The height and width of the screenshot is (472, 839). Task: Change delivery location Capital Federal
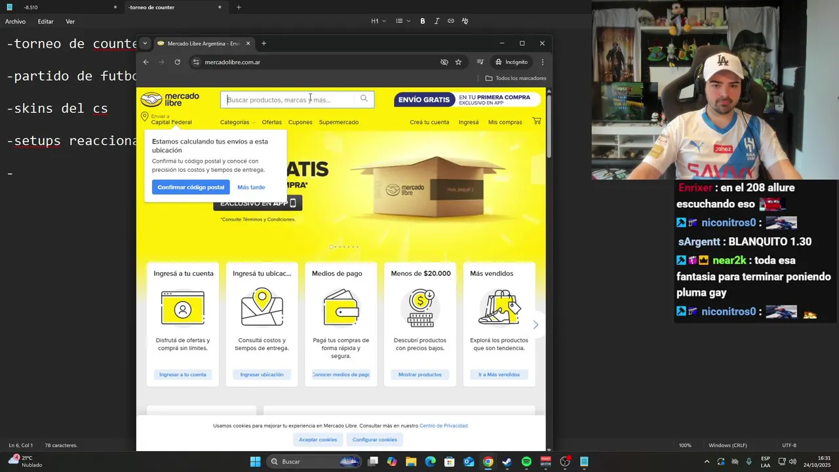click(166, 119)
